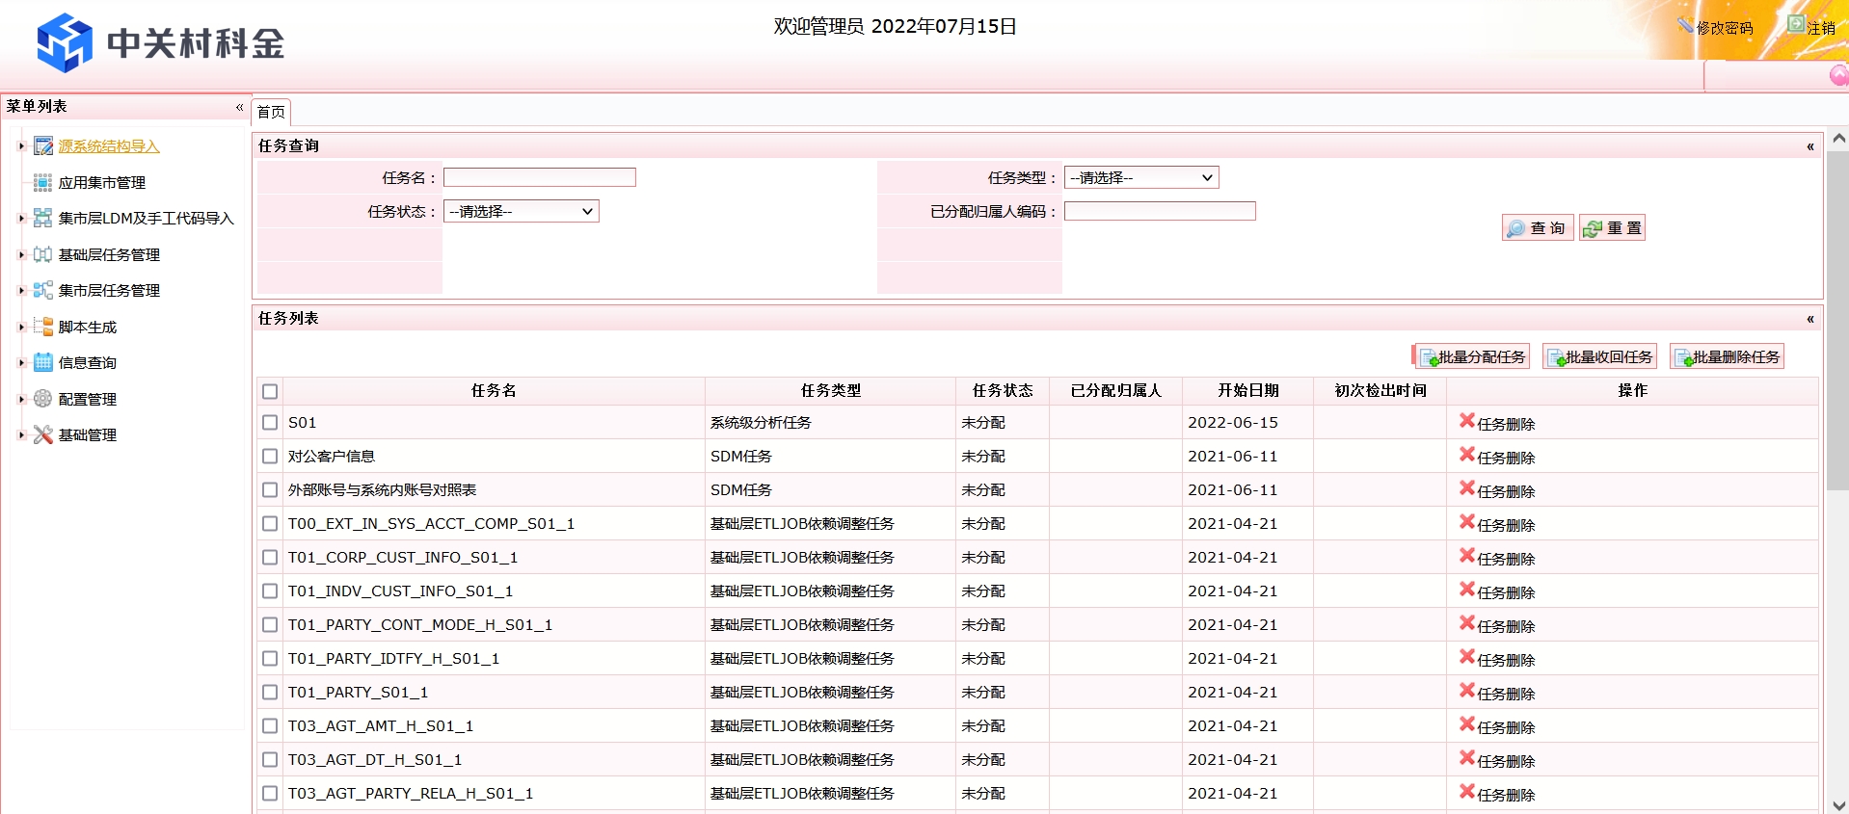Select checkbox for T01_CORP_CUST_INFO_S01_1
This screenshot has width=1849, height=814.
[270, 558]
